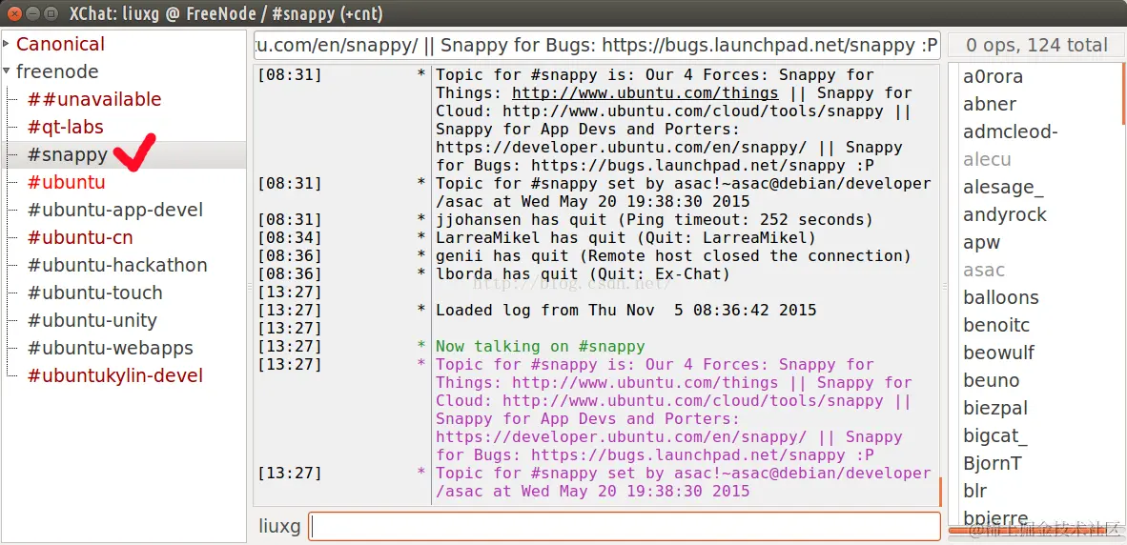Open the #ubuntukylin-devel channel
Viewport: 1127px width, 545px height.
coord(115,375)
